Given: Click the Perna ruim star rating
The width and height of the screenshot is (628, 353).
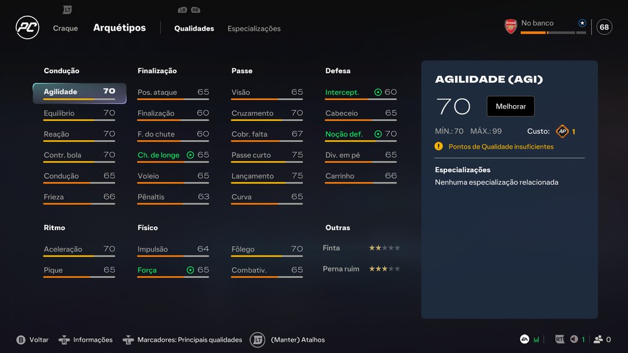Looking at the screenshot, I should [384, 269].
